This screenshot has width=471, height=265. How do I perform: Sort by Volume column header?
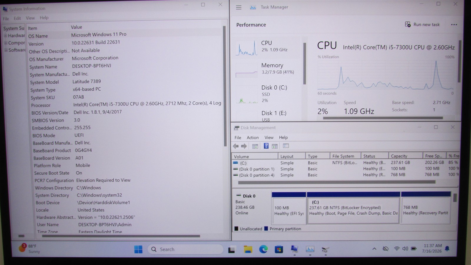255,156
